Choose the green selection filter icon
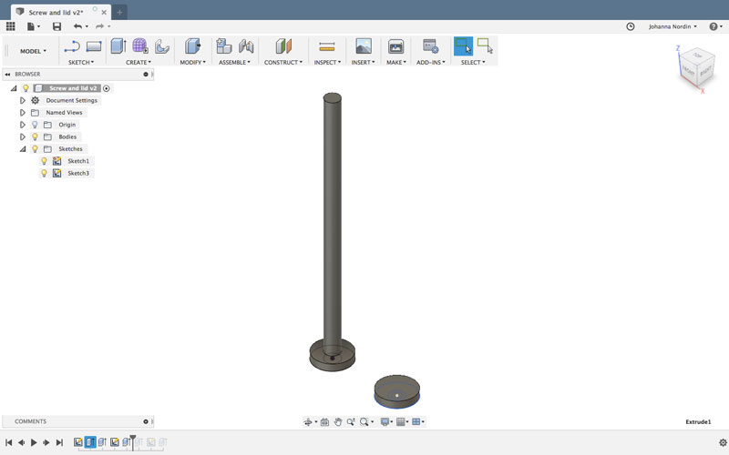 click(485, 46)
